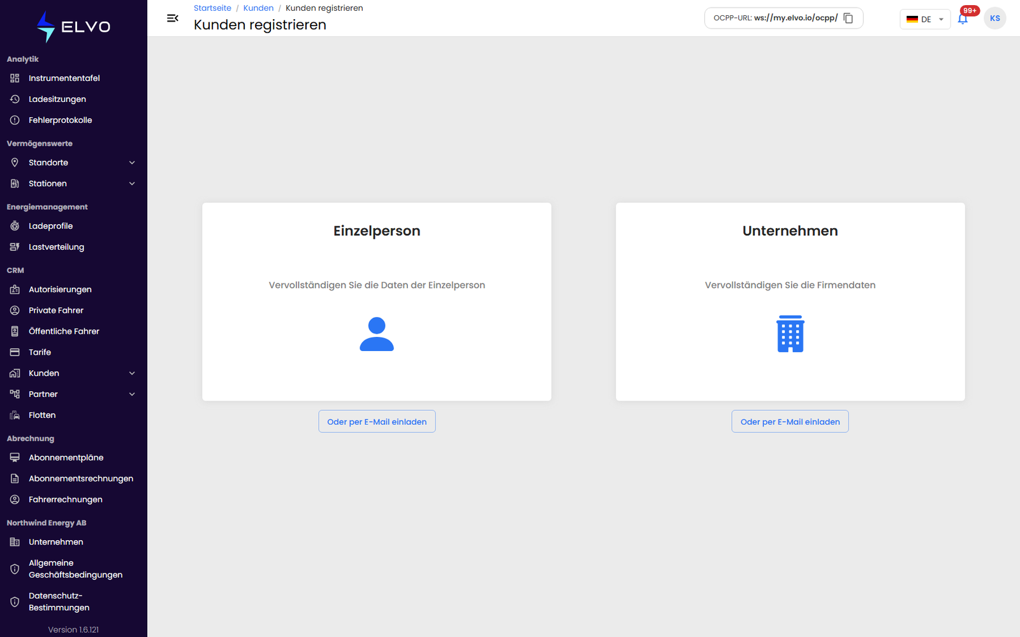Image resolution: width=1020 pixels, height=637 pixels.
Task: Click the Ladeprofile icon in sidebar
Action: tap(15, 226)
